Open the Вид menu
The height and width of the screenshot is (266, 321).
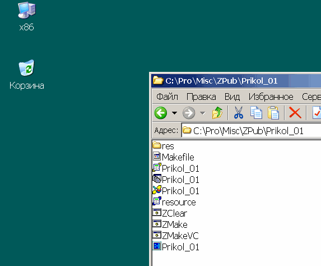coord(232,97)
